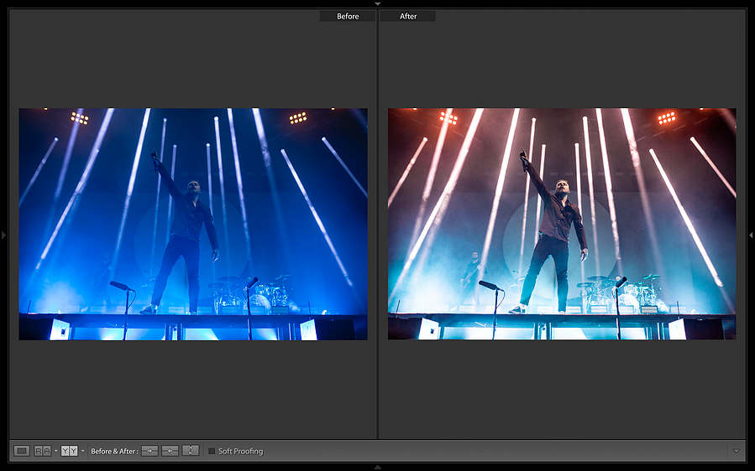Expand the right panel group
Screen dimensions: 755x471
pyautogui.click(x=751, y=235)
